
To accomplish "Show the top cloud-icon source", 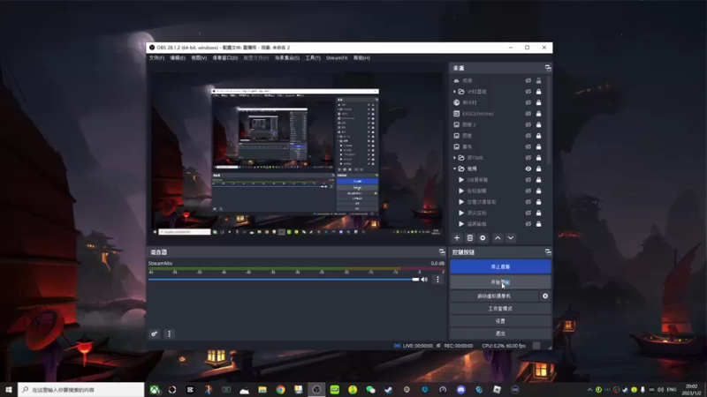I will pyautogui.click(x=528, y=80).
